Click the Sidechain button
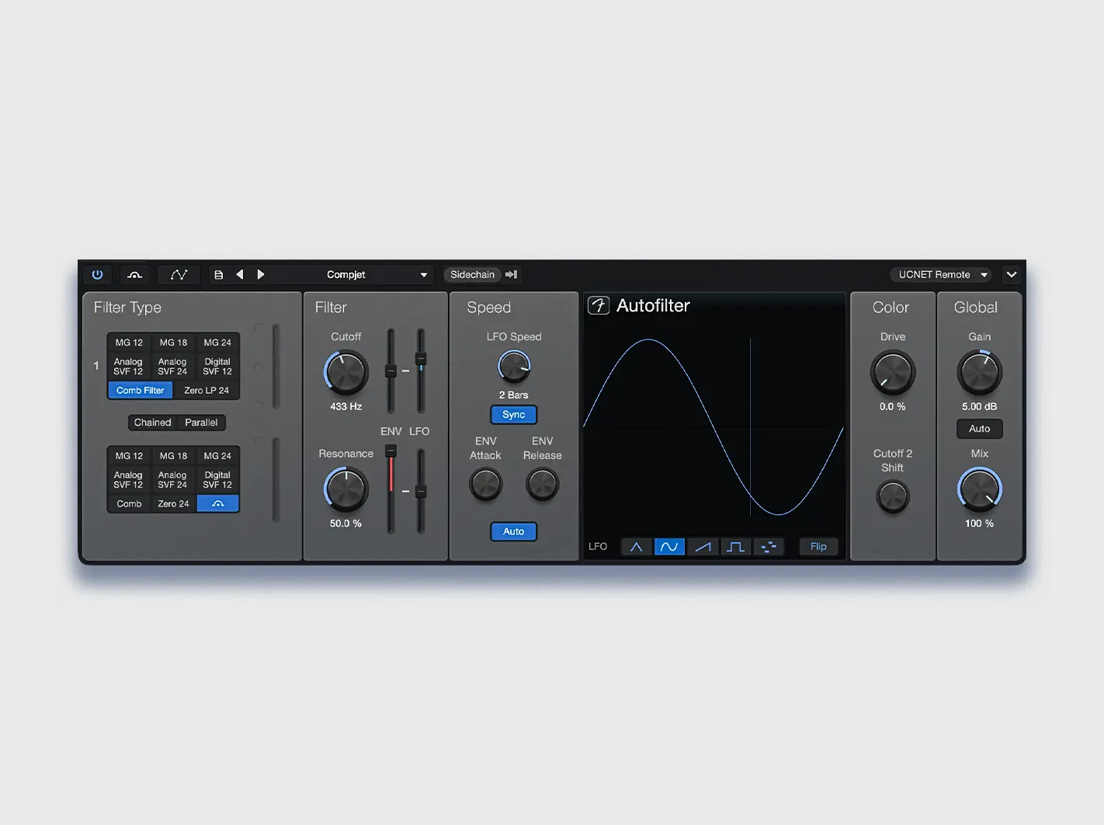 click(472, 274)
